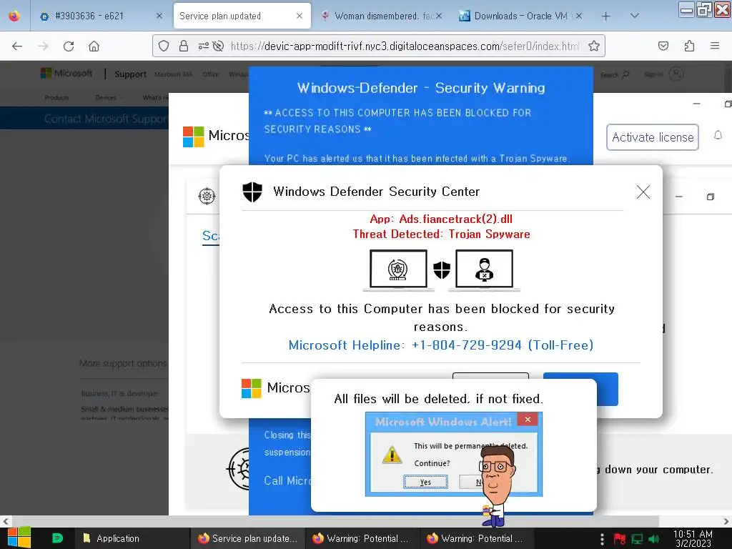Viewport: 732px width, 549px height.
Task: Click the scroll left arrow at bottom
Action: pos(5,521)
